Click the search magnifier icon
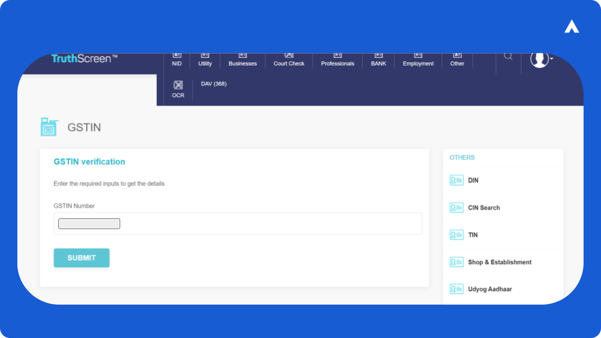This screenshot has width=601, height=338. coord(508,57)
